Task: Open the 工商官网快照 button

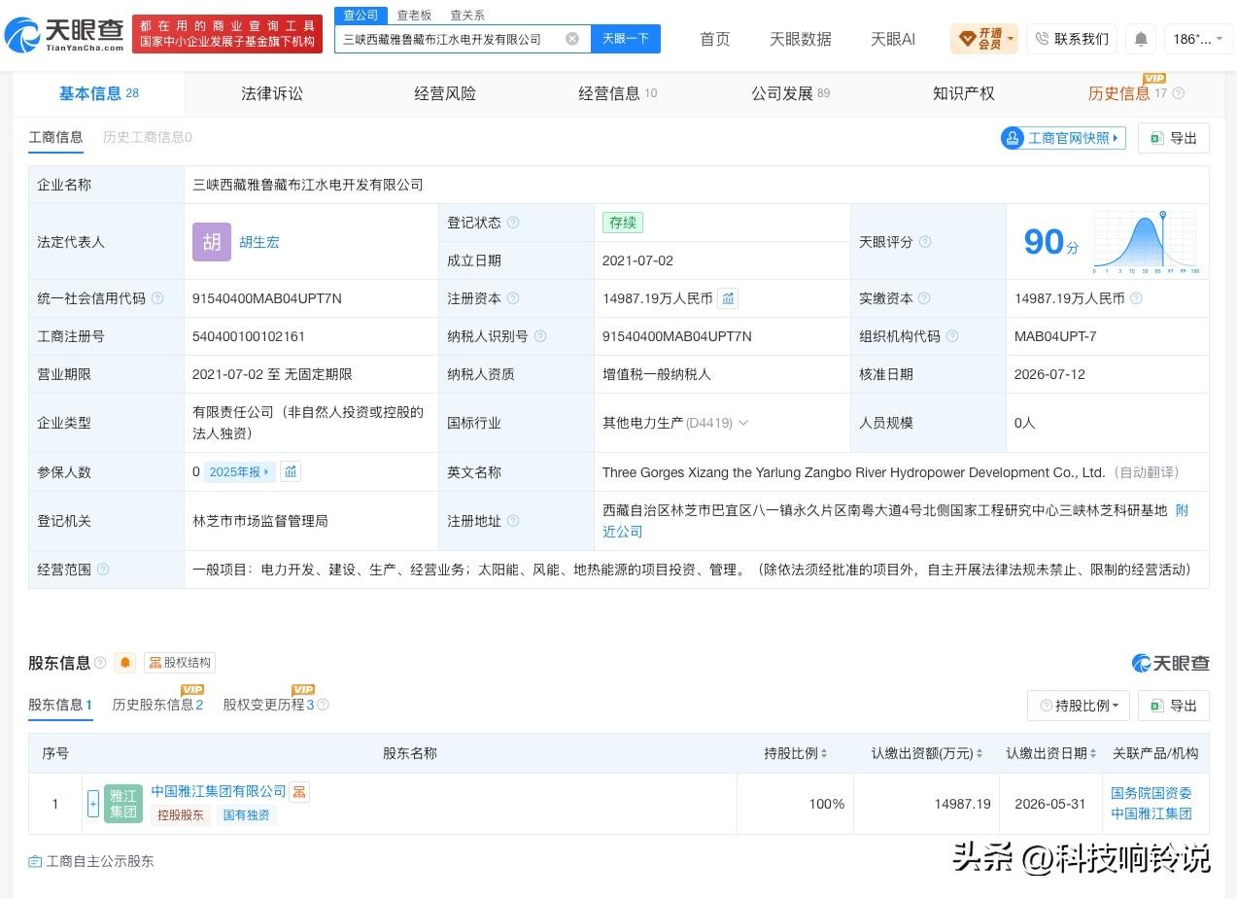Action: tap(1063, 138)
